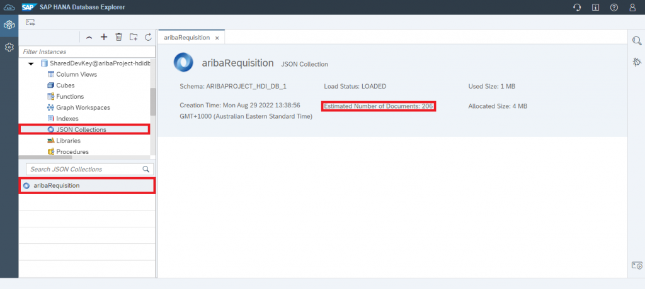
Task: Open the debugger bug icon
Action: [636, 62]
